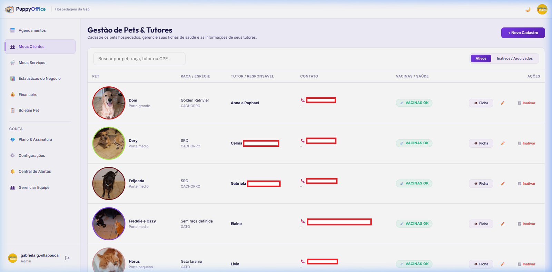Select the Ativos tab
552x272 pixels.
[481, 58]
